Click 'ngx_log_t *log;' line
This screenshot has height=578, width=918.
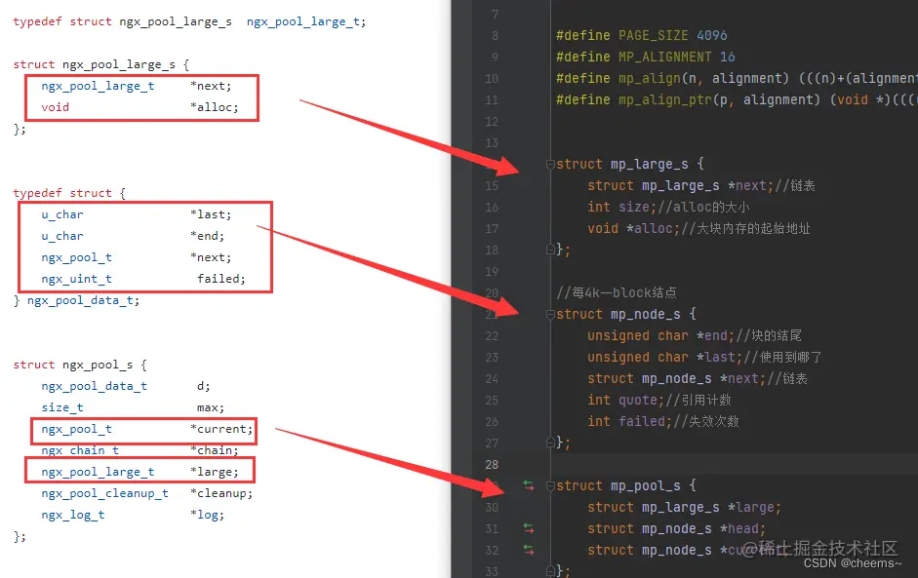tap(133, 515)
